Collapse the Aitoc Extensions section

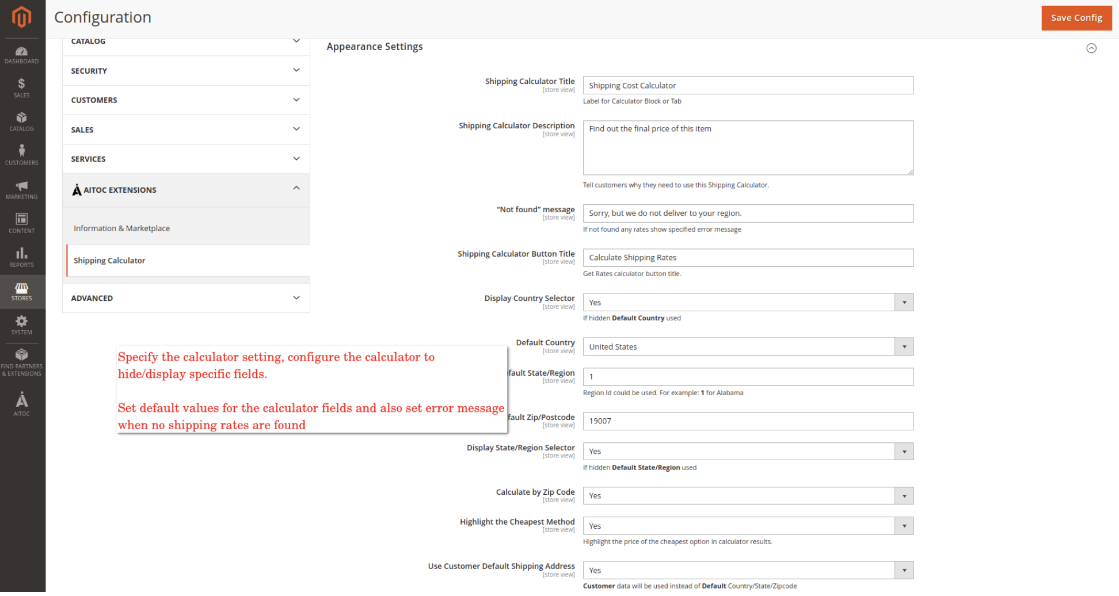coord(186,190)
